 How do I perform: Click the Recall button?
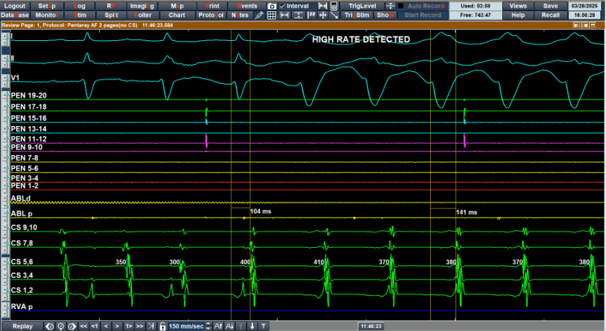[550, 15]
